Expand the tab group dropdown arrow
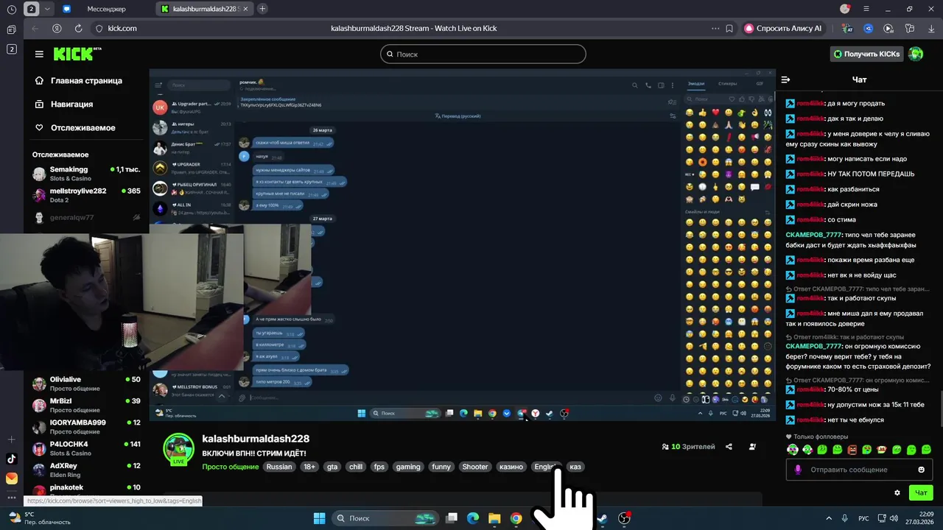 (48, 9)
